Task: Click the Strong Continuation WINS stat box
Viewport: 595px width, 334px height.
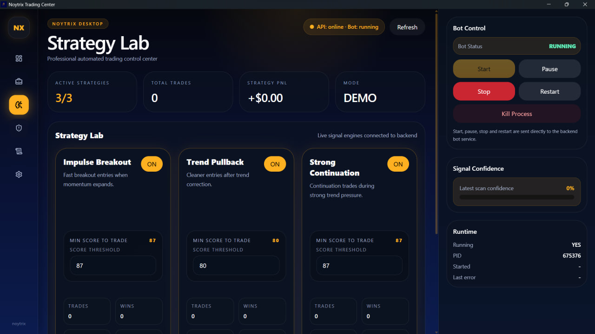Action: tap(385, 311)
